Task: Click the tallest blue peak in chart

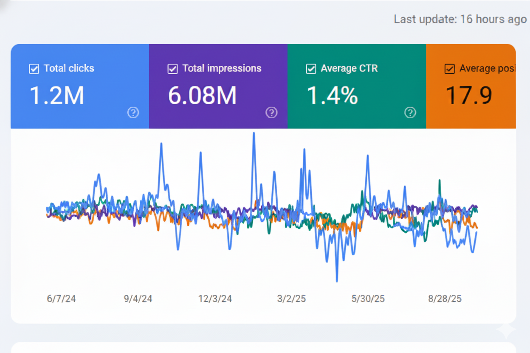Action: [x=254, y=134]
